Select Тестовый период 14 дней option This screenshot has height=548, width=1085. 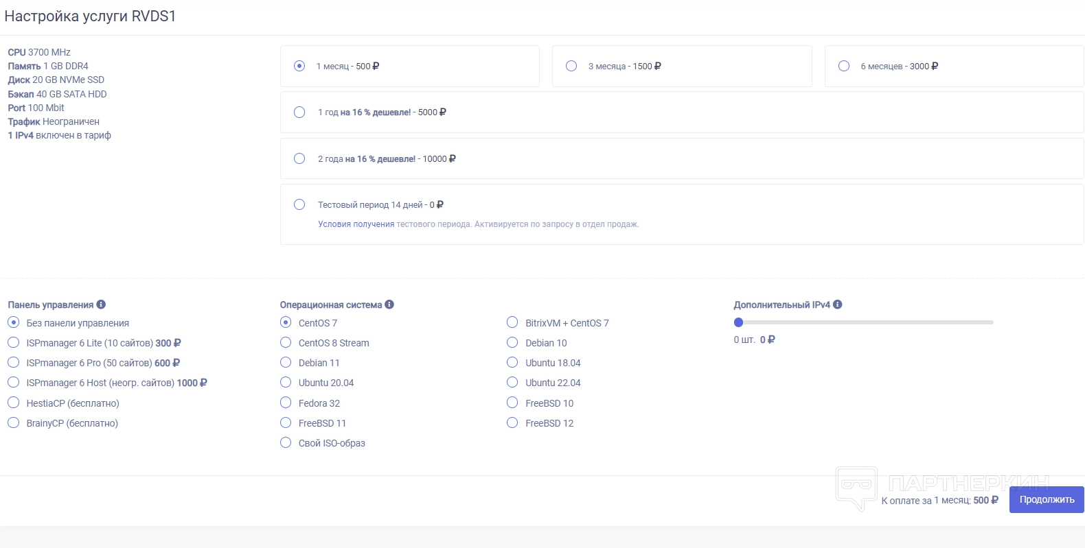click(299, 204)
